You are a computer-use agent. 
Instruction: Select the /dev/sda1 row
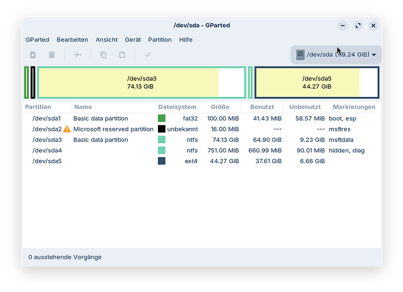[202, 119]
